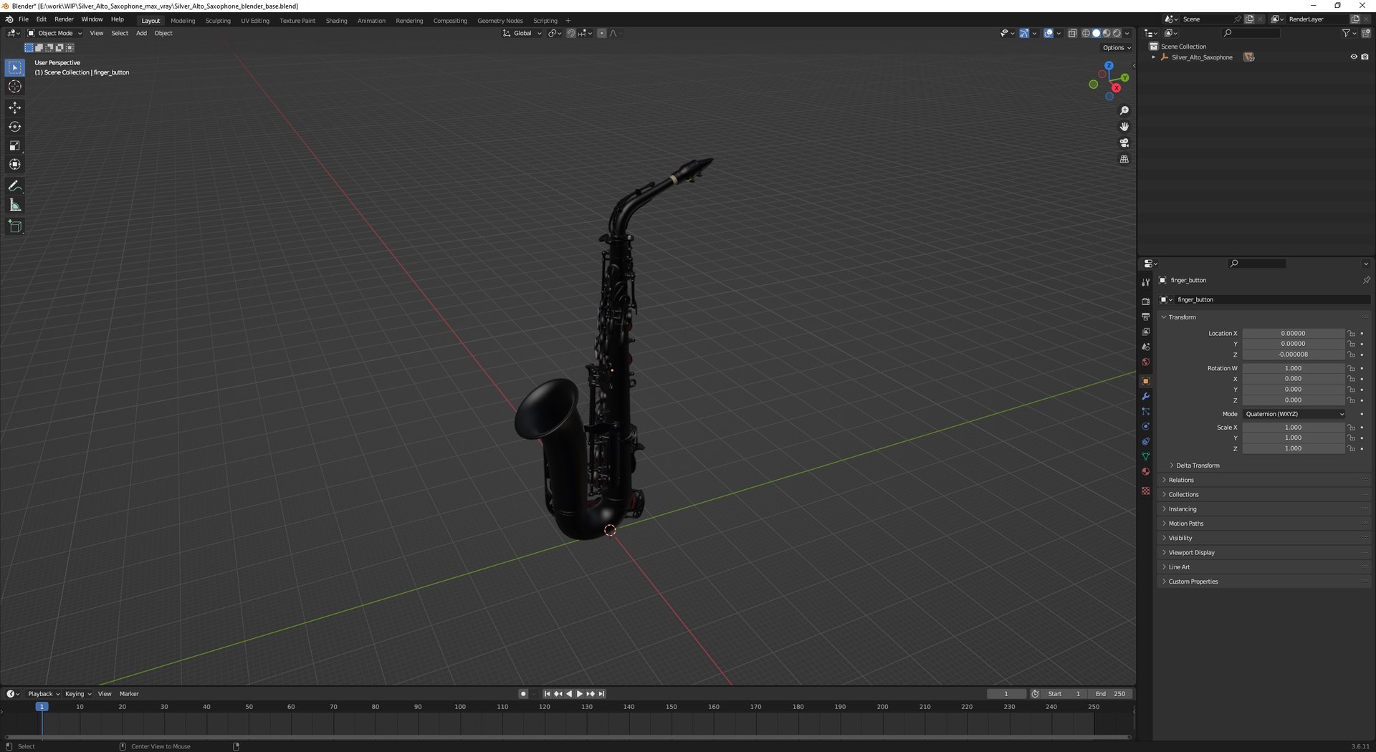Open the Playback popover
This screenshot has height=752, width=1376.
(44, 694)
